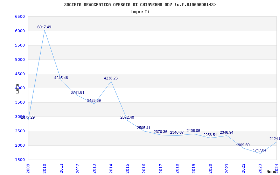Click the x-axis year 2010
280x175 pixels.
tap(45, 168)
